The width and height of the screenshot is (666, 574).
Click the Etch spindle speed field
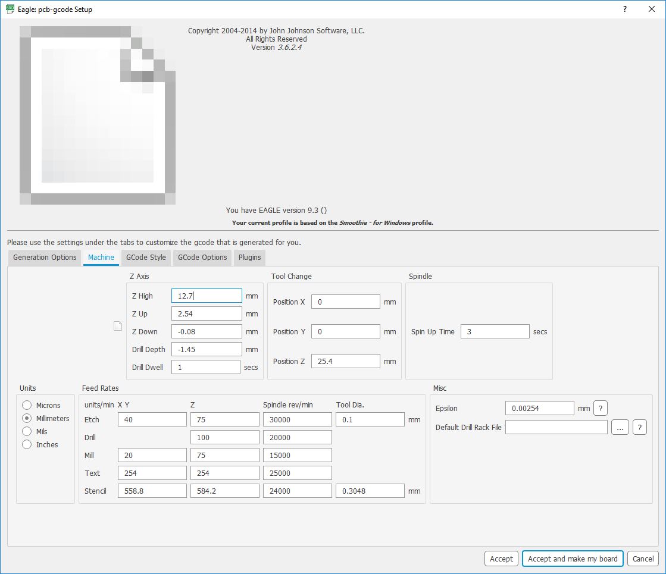tap(298, 419)
